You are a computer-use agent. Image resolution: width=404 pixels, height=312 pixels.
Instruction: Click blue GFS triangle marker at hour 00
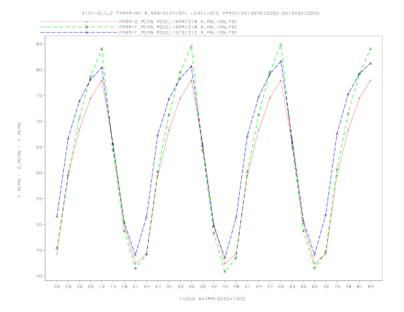click(x=57, y=217)
